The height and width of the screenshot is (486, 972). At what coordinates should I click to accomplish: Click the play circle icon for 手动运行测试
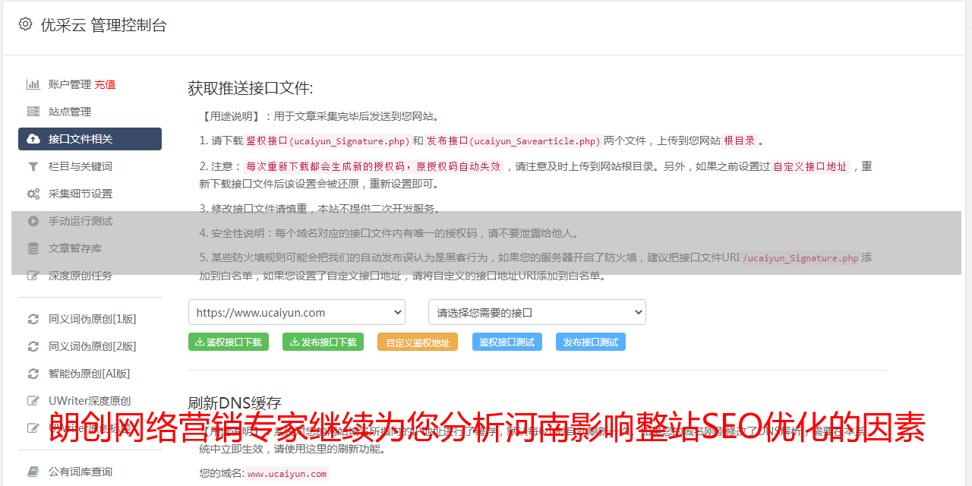(x=33, y=221)
